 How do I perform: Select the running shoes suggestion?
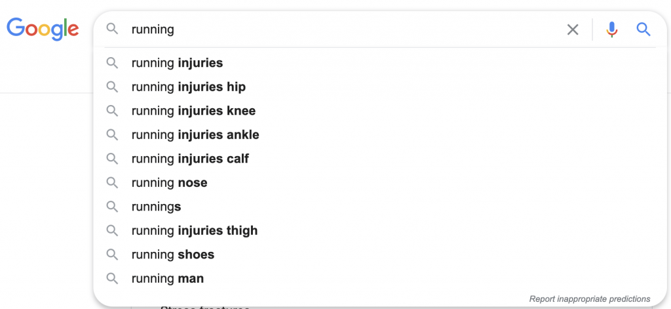[x=380, y=255]
